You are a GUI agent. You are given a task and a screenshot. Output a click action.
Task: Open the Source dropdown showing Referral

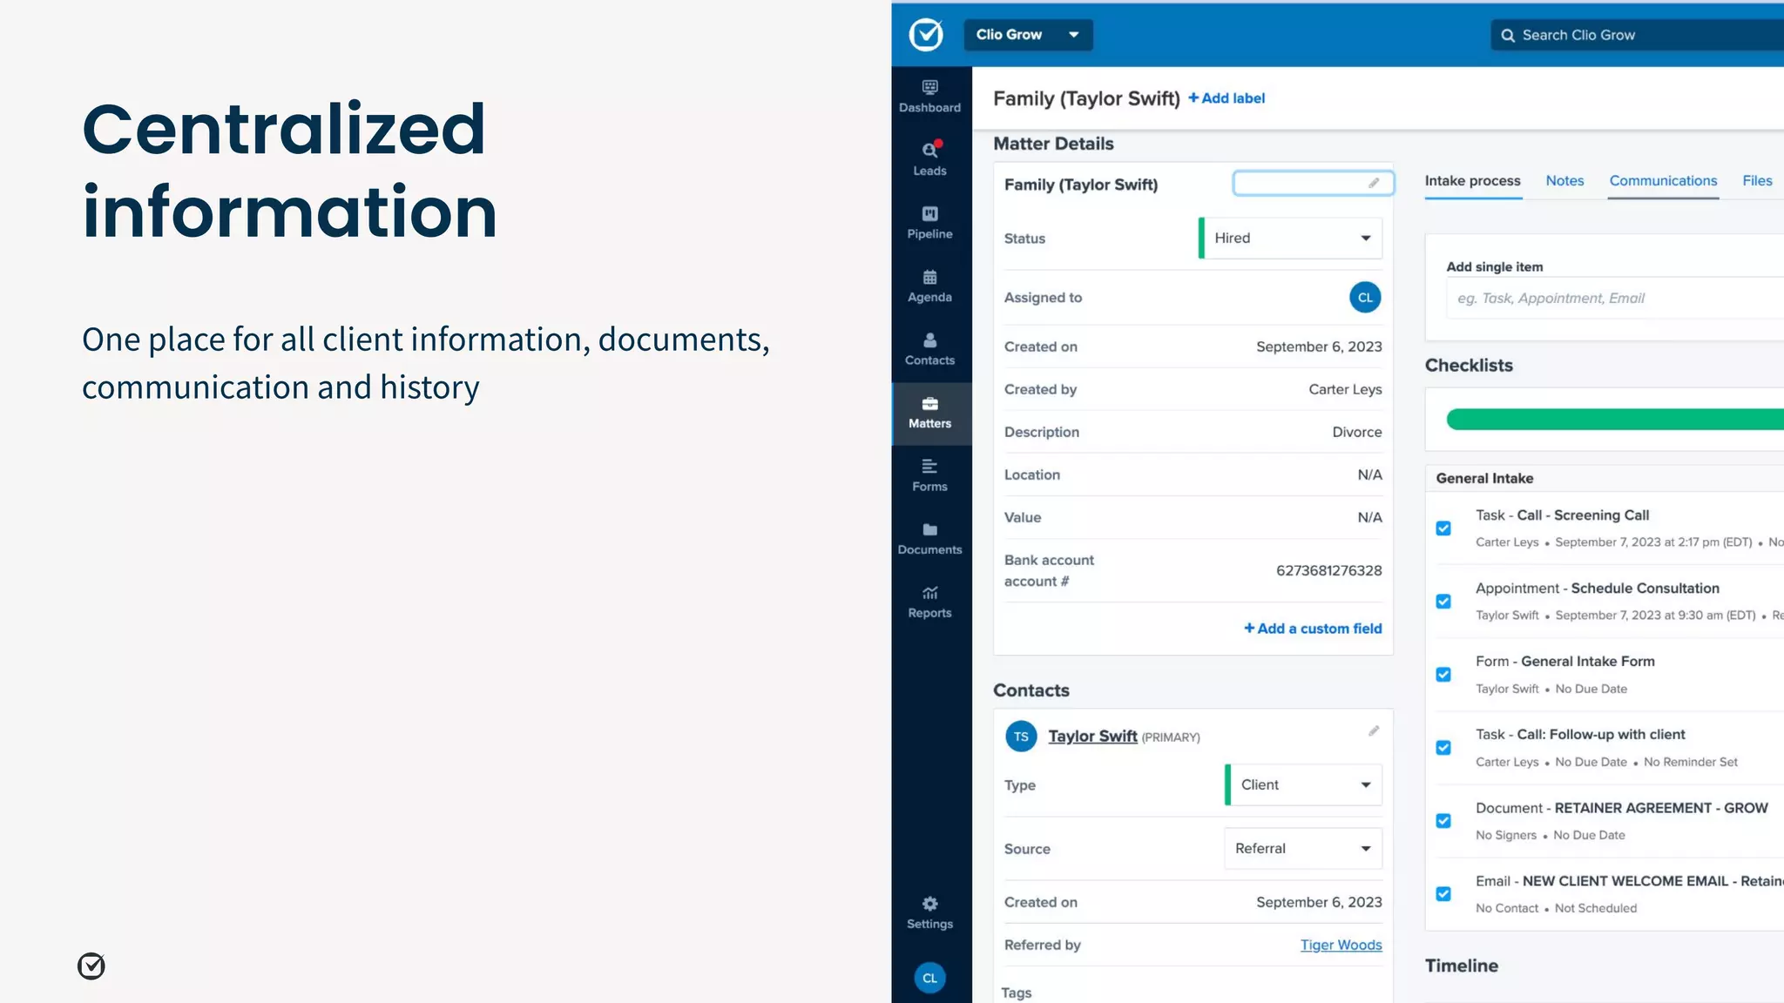tap(1303, 849)
